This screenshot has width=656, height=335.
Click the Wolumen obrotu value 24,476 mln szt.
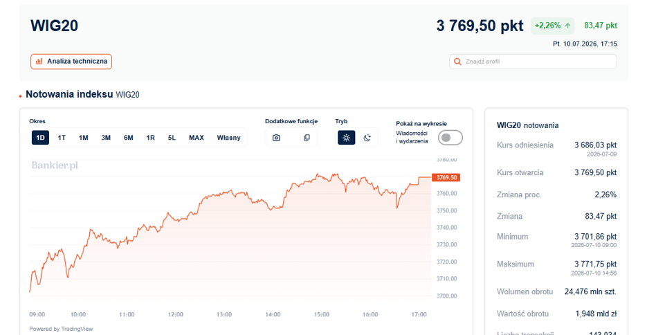pyautogui.click(x=590, y=292)
